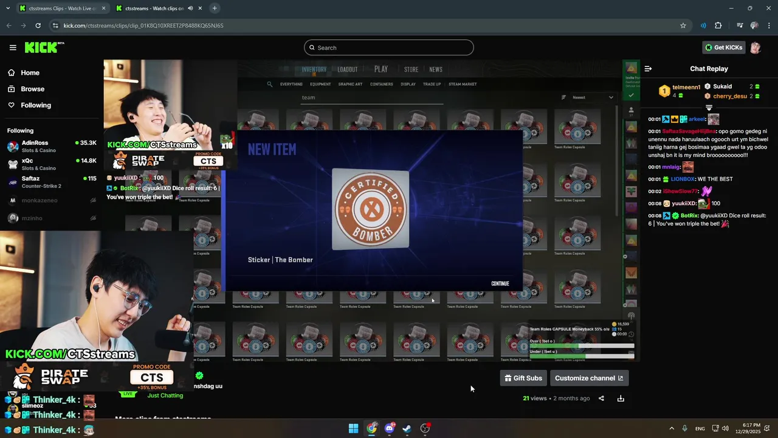This screenshot has height=438, width=778.
Task: Click LIONBOX username in chat replay
Action: pyautogui.click(x=683, y=179)
